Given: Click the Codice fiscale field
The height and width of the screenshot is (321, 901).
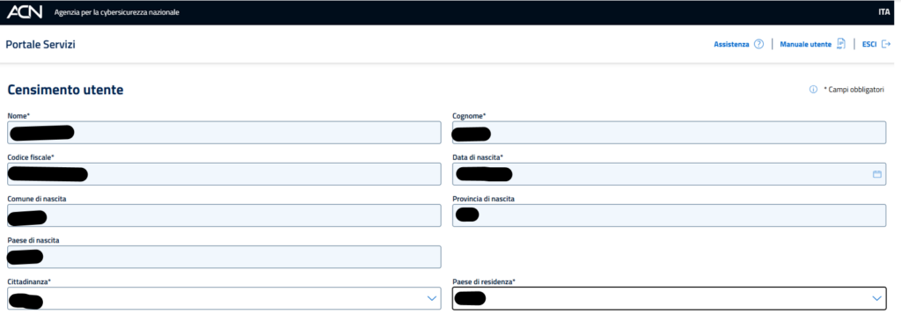Looking at the screenshot, I should pyautogui.click(x=224, y=174).
